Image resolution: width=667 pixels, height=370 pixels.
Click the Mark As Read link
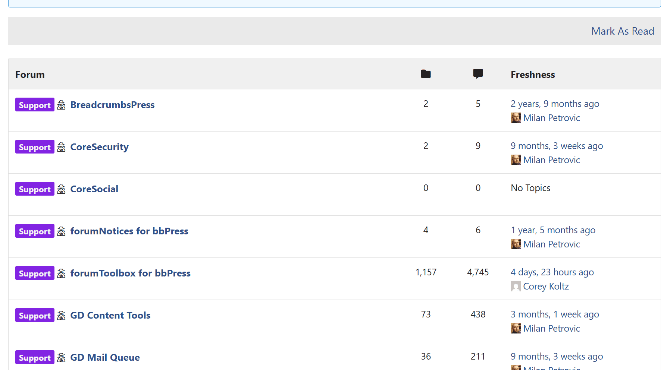(x=623, y=31)
